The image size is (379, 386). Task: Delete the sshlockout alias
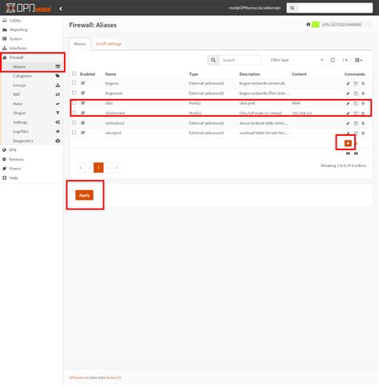363,123
